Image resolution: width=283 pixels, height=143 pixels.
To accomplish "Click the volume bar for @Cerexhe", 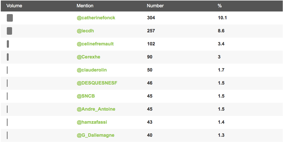I will [8, 57].
